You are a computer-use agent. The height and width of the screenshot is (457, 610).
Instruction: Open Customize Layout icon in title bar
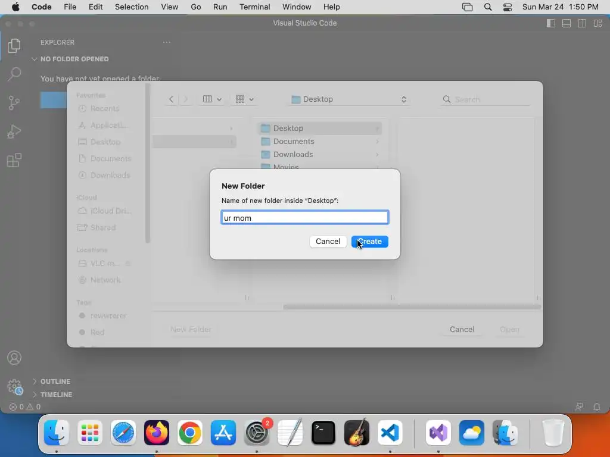click(597, 23)
